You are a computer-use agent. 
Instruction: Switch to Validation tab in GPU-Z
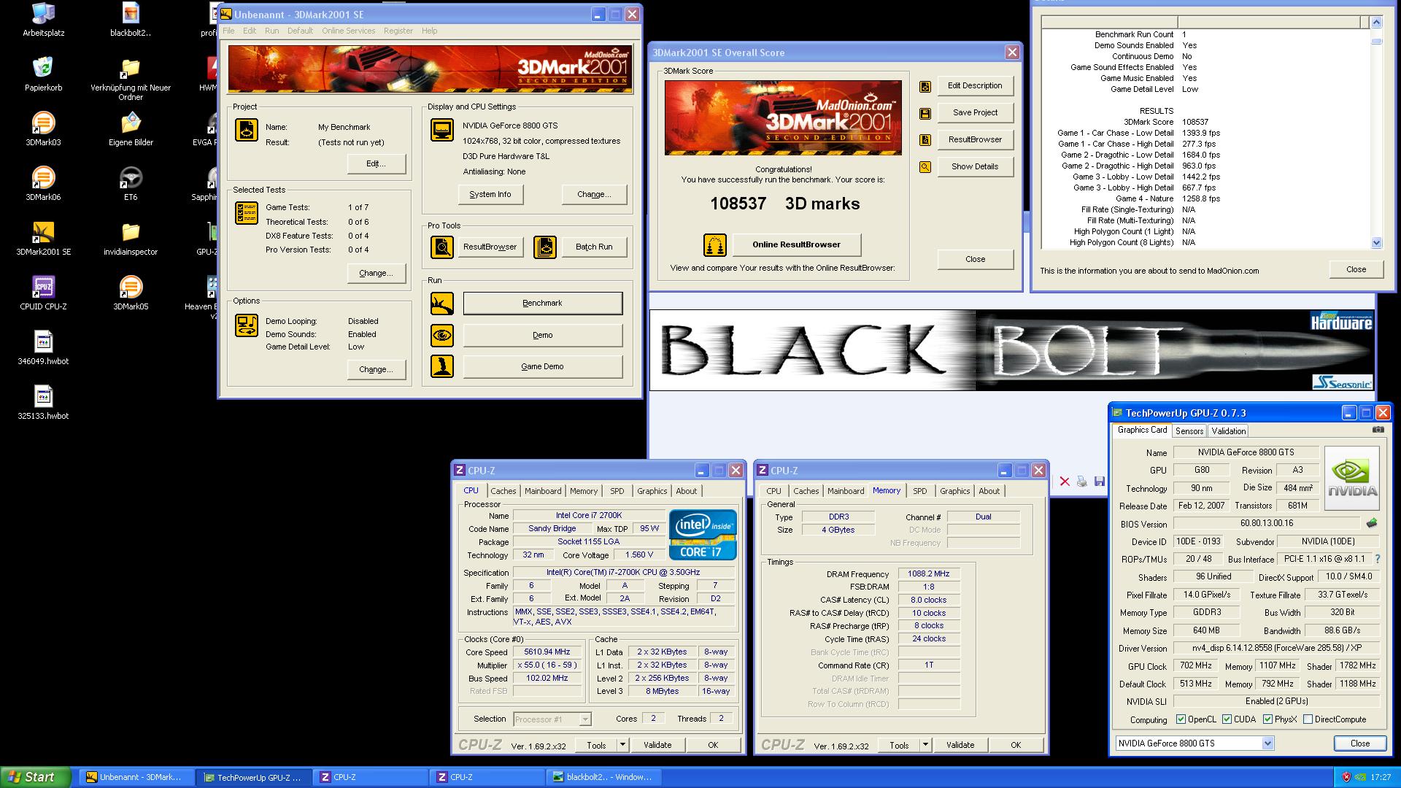click(x=1229, y=431)
